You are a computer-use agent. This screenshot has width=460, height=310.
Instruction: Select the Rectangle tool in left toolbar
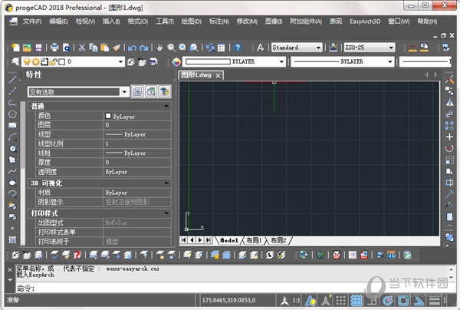point(12,125)
